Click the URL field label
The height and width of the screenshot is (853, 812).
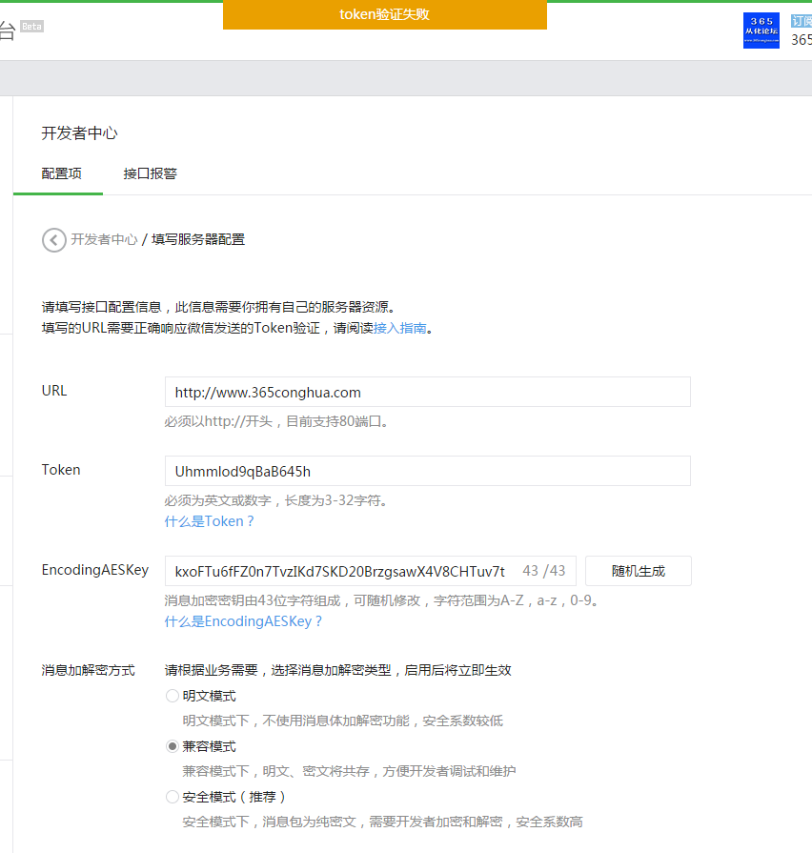[x=53, y=391]
